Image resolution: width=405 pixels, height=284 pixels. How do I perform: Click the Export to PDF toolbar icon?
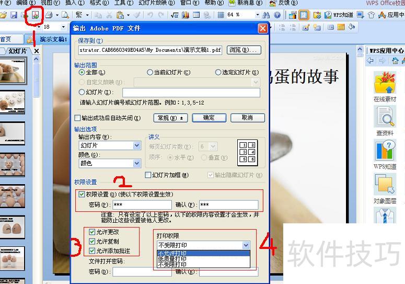pos(36,15)
